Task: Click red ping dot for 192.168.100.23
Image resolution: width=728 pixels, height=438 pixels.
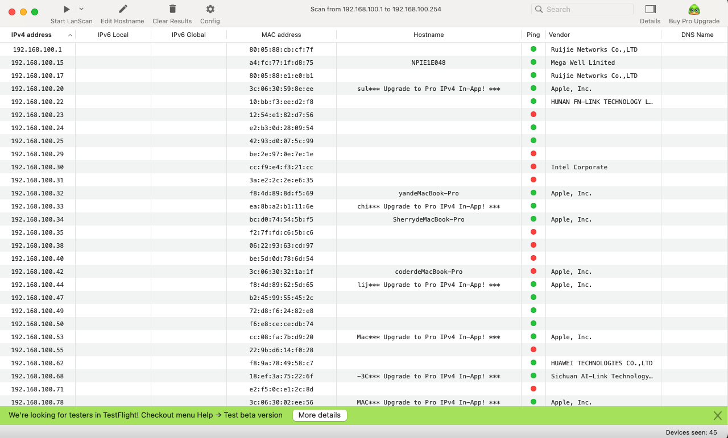Action: click(533, 115)
